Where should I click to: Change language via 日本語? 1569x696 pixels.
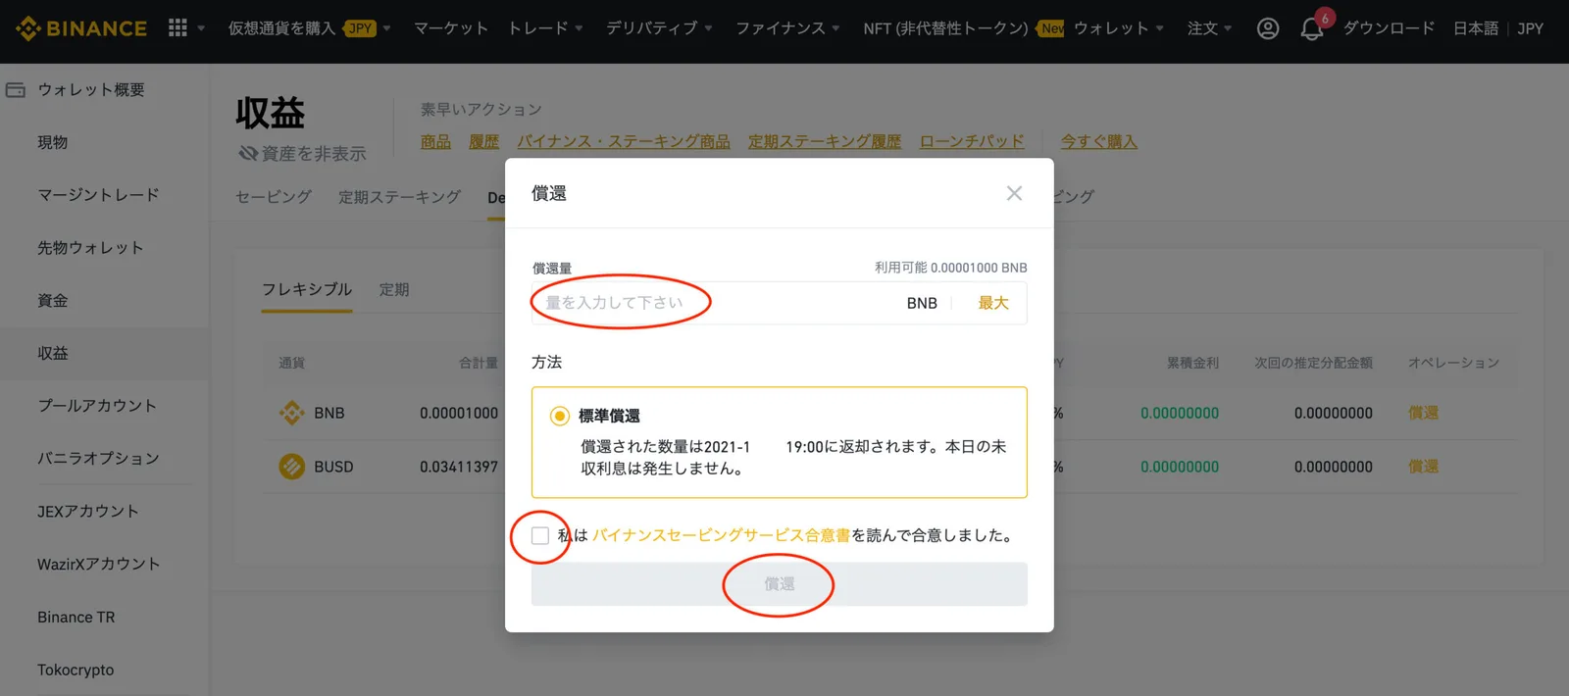[1476, 28]
